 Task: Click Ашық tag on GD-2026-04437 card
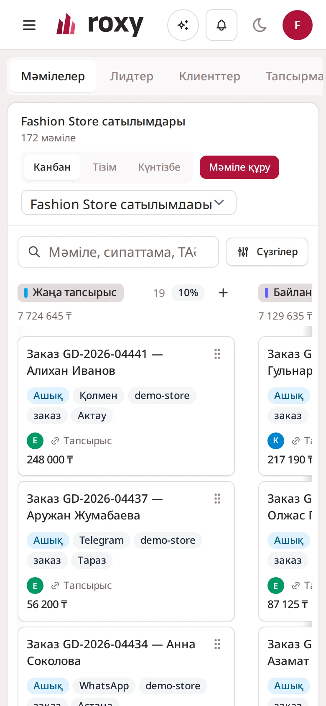(48, 540)
